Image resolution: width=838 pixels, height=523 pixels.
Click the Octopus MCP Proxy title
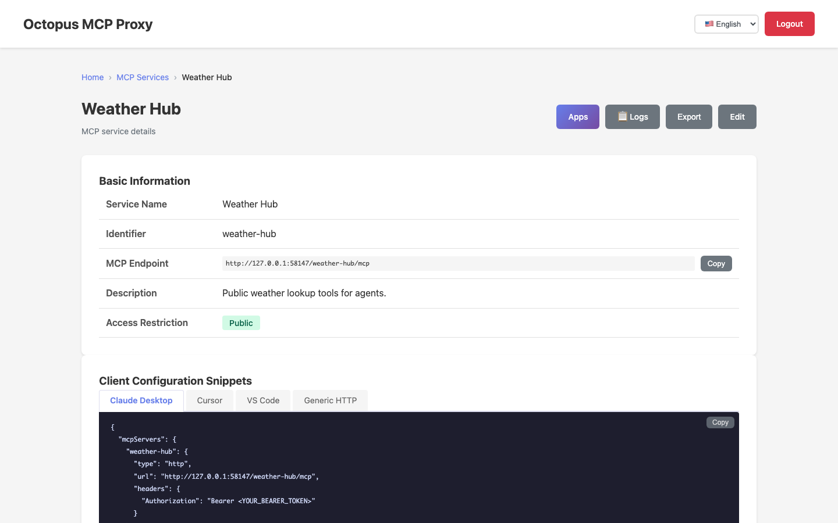tap(88, 24)
